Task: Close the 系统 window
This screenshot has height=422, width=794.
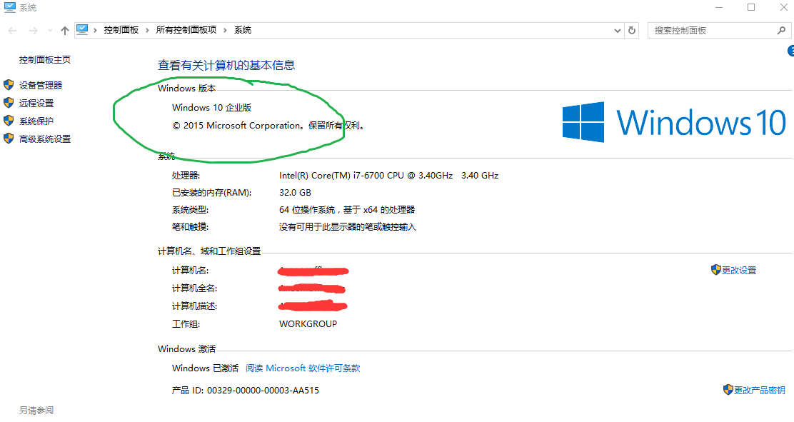Action: (783, 7)
